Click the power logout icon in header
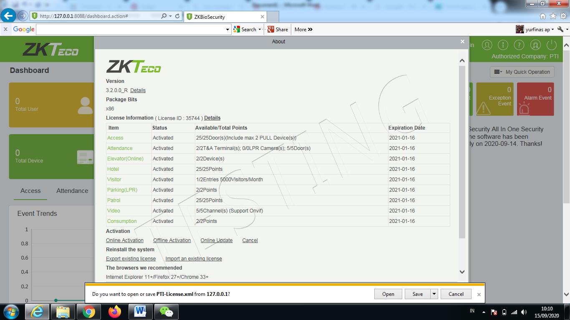570x320 pixels. point(552,45)
